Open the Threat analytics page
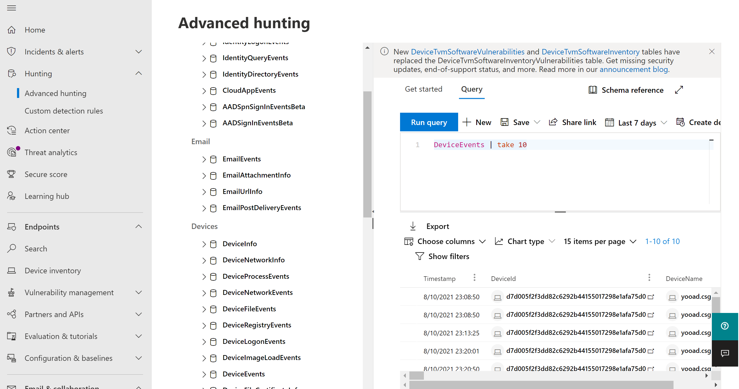 [x=51, y=152]
